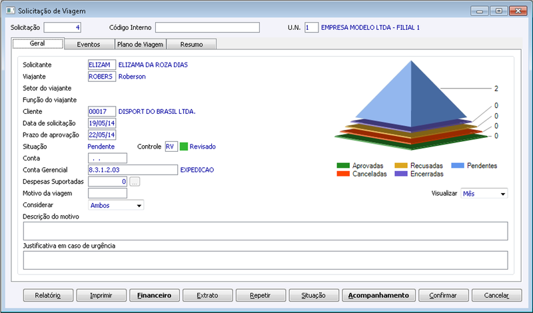
Task: Click the Data de solicitação field
Action: point(102,123)
